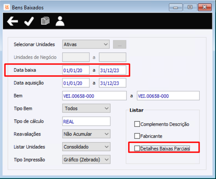Click the Tipo de cálculo REAL field
The height and width of the screenshot is (179, 216).
pyautogui.click(x=86, y=121)
